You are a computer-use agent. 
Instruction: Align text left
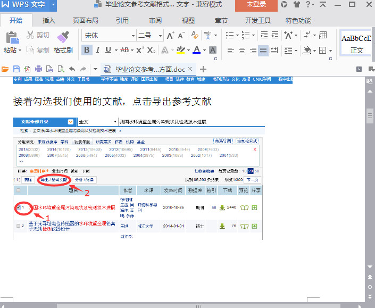pos(230,50)
